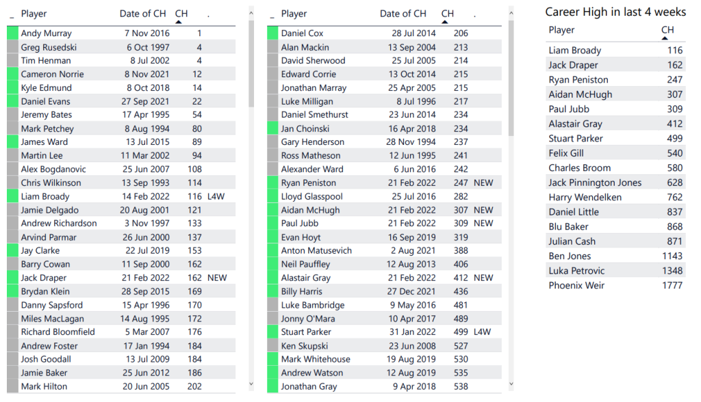Click the scroll-up arrow of the middle table
The height and width of the screenshot is (402, 701).
click(x=511, y=12)
